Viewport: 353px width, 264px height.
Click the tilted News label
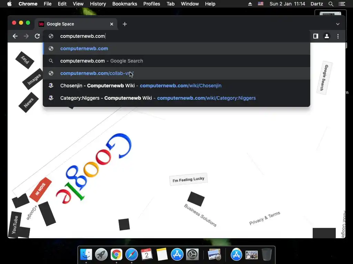tap(28, 102)
